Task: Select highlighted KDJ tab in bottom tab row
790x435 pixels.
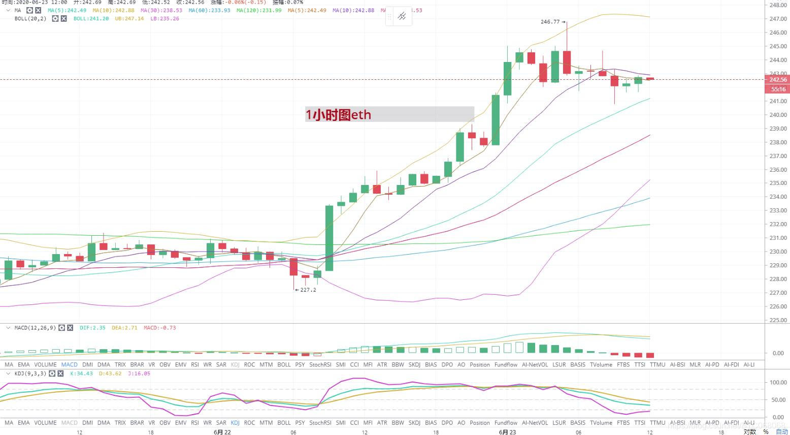Action: [x=235, y=422]
